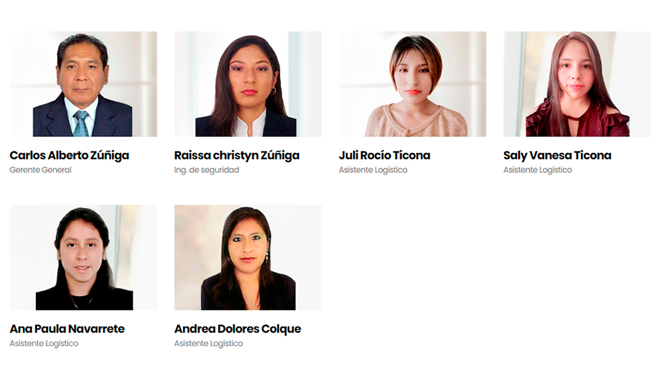Select the Saly Vanesa Ticona heading

click(x=557, y=156)
